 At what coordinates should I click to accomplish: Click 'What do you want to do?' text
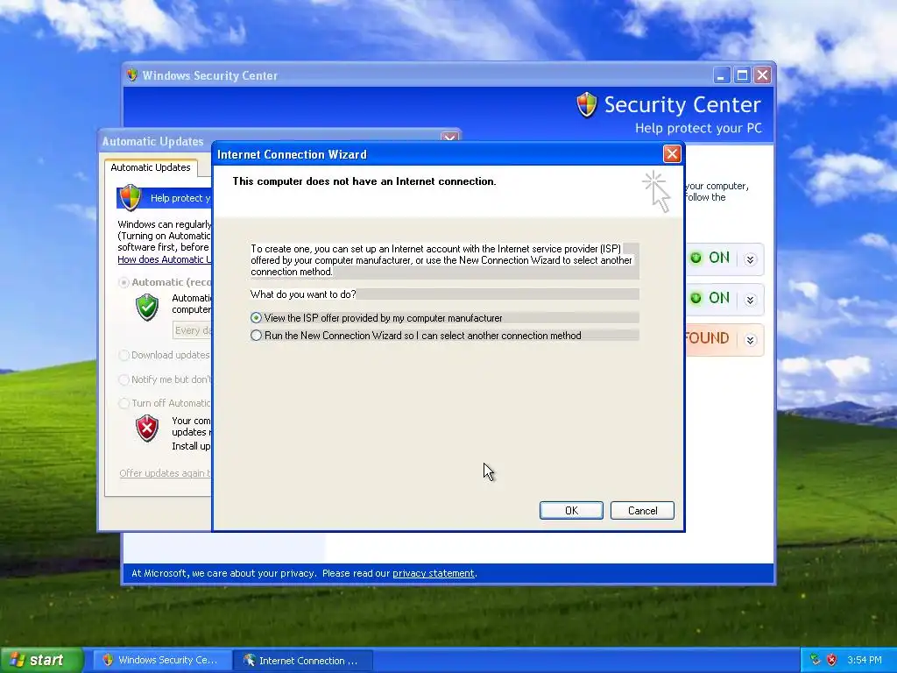(302, 294)
